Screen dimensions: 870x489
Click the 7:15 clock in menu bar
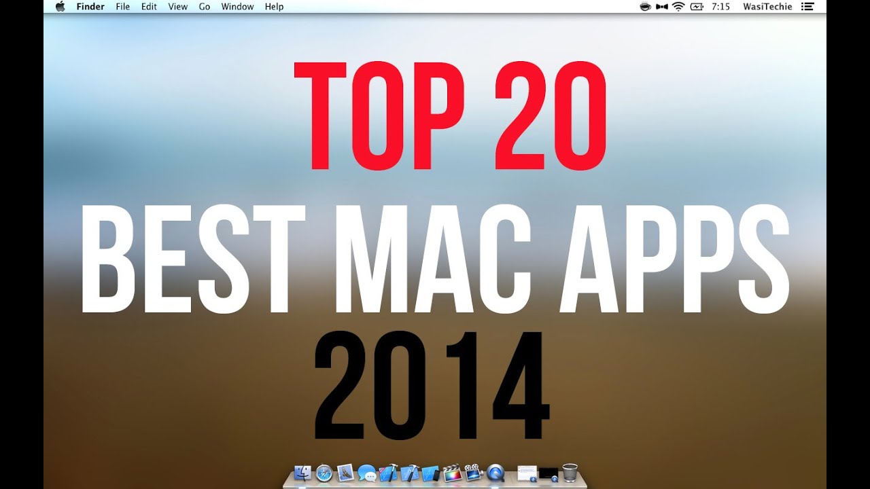[720, 7]
